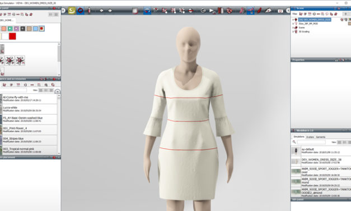
Task: Pick the large solid red swatch
Action: 12,36
